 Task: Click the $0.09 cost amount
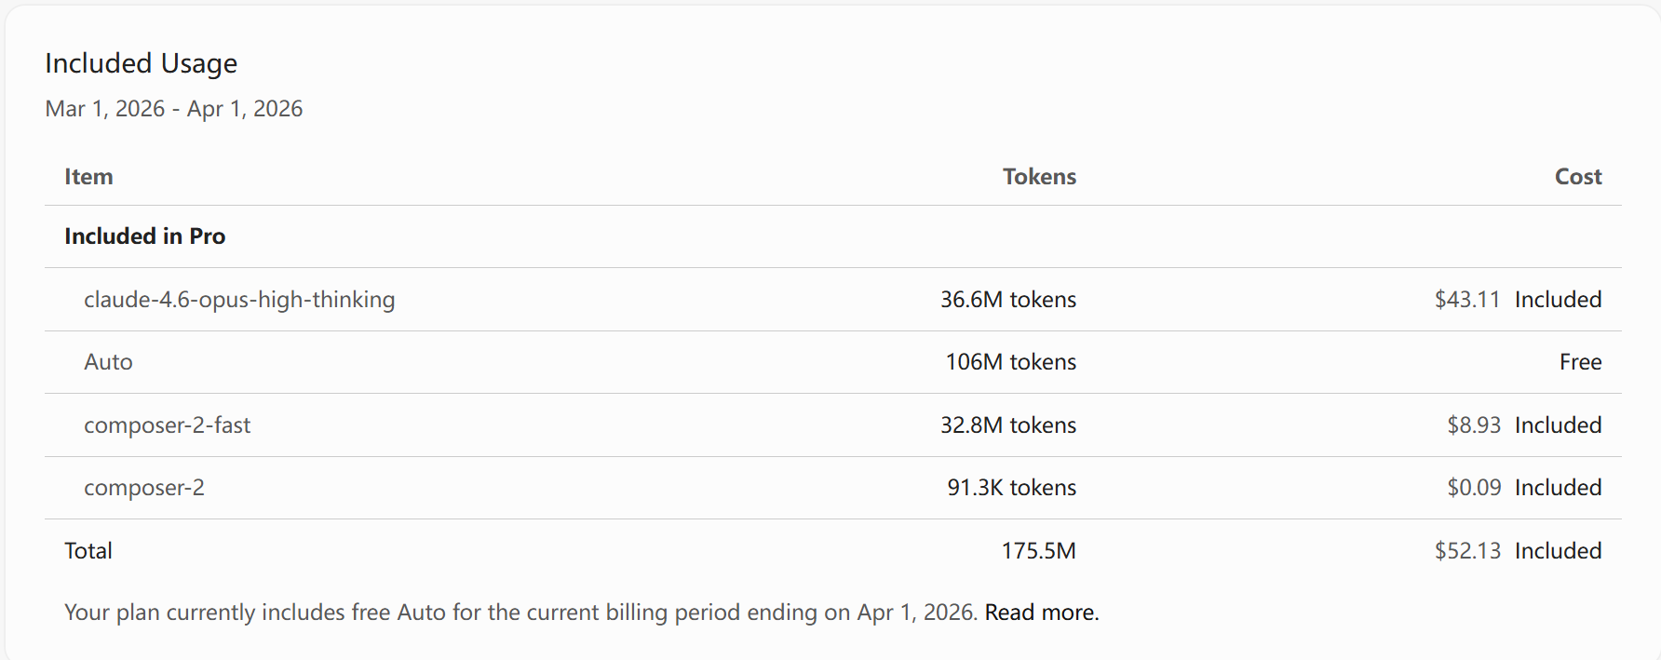pos(1474,488)
